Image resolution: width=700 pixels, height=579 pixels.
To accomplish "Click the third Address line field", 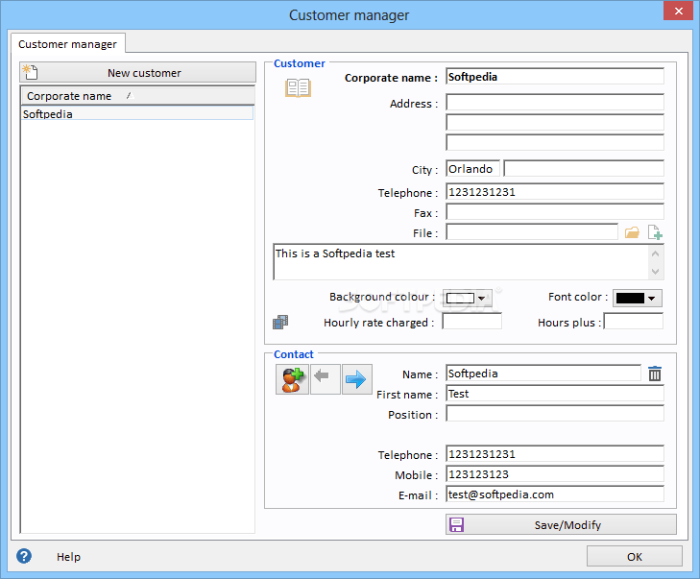I will [x=555, y=142].
